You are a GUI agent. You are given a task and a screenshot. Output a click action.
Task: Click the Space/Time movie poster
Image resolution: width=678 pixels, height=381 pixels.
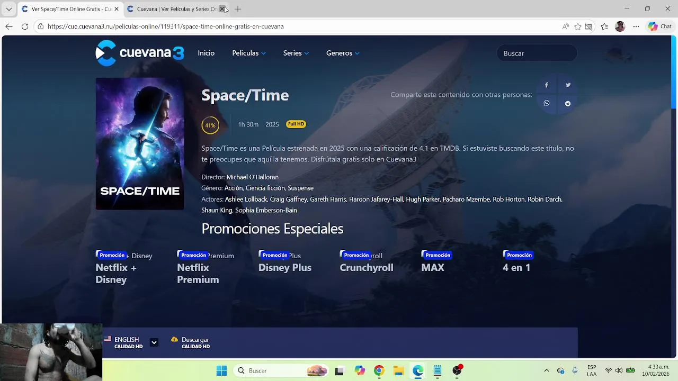tap(140, 144)
